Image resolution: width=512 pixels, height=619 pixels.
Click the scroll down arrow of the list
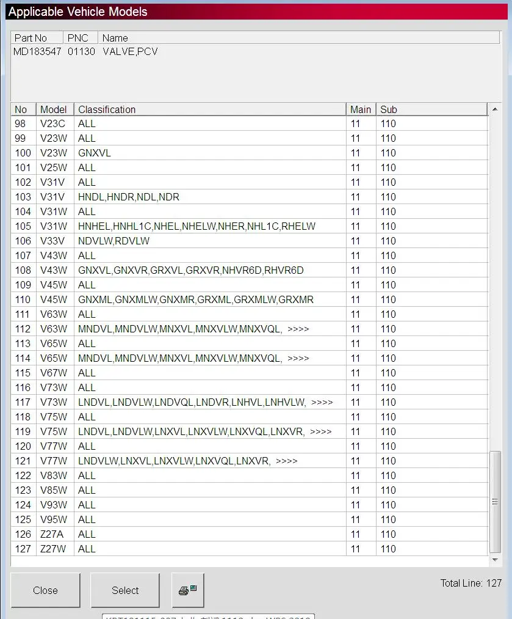(x=495, y=560)
